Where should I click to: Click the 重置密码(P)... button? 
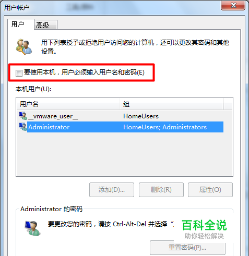tap(187, 248)
